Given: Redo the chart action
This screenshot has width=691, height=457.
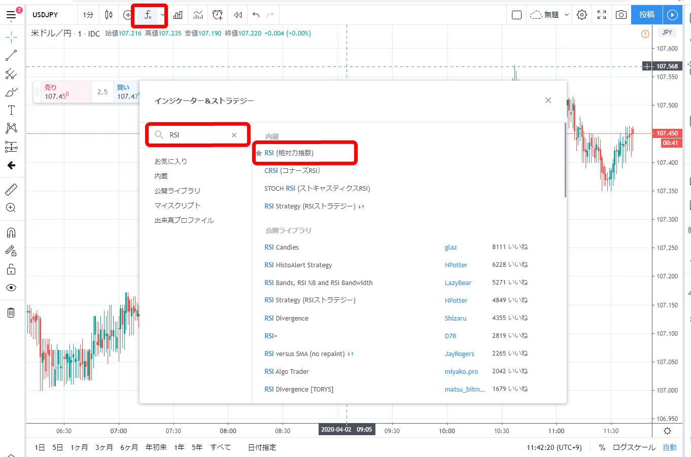Looking at the screenshot, I should pos(270,15).
